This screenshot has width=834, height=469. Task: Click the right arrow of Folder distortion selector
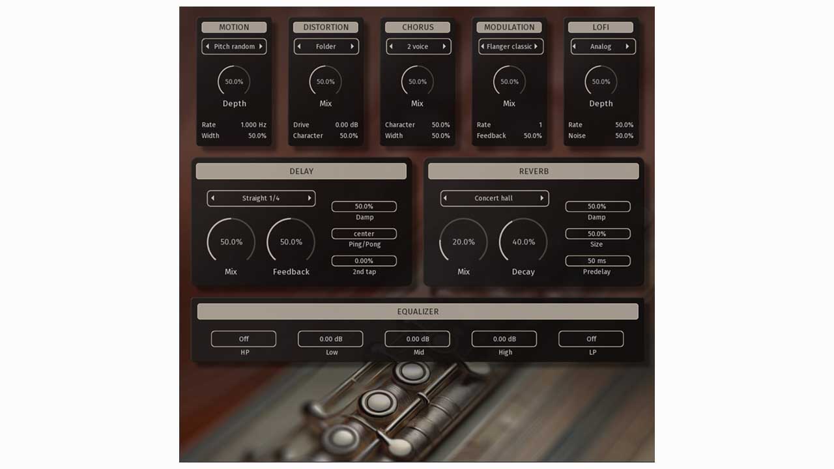coord(352,47)
